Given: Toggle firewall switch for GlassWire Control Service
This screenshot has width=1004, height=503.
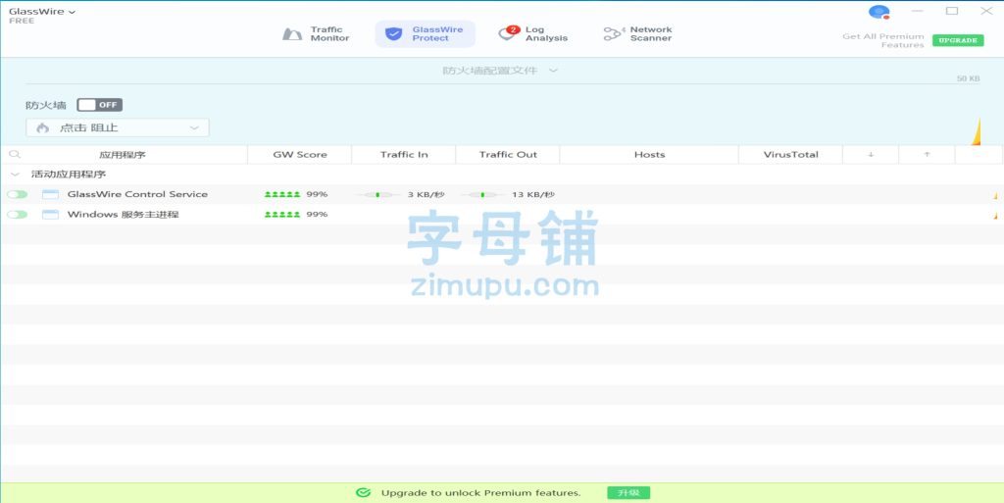Looking at the screenshot, I should click(18, 194).
